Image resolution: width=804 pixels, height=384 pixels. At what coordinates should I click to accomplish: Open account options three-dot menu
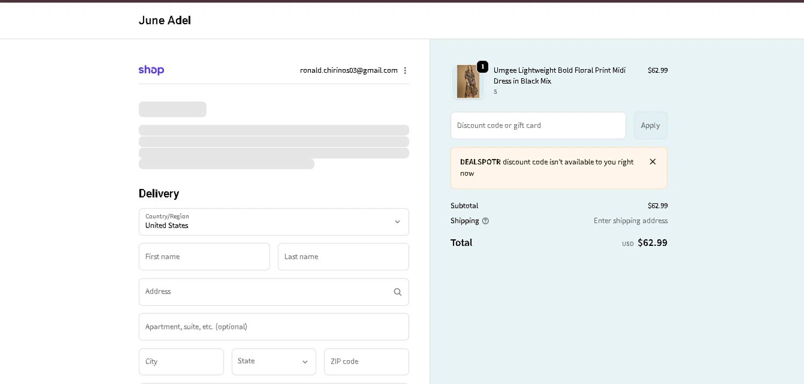click(x=405, y=70)
